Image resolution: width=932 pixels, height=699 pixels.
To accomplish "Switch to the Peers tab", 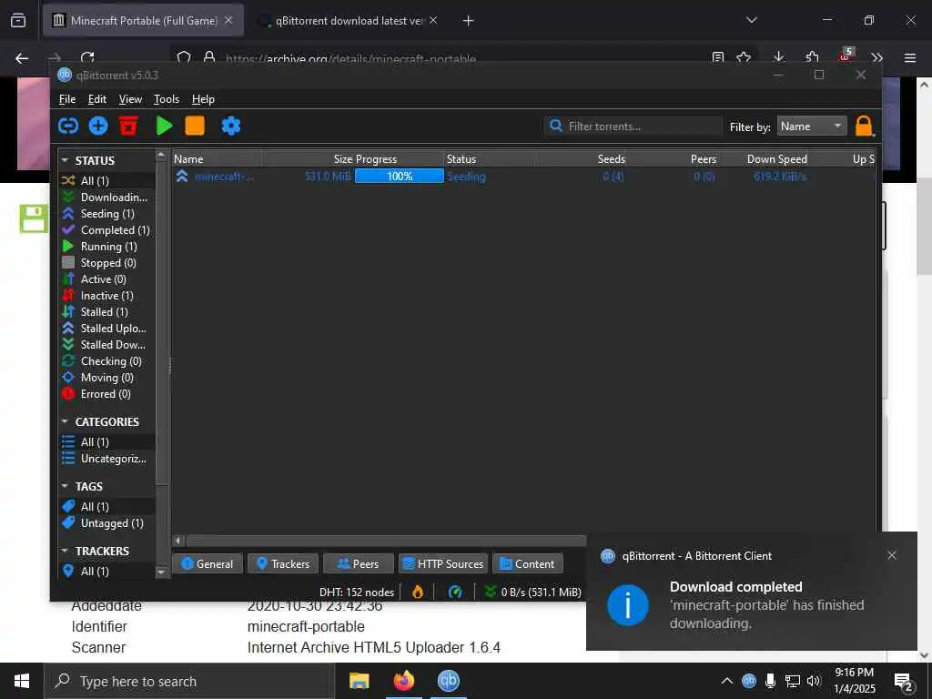I will coord(359,563).
